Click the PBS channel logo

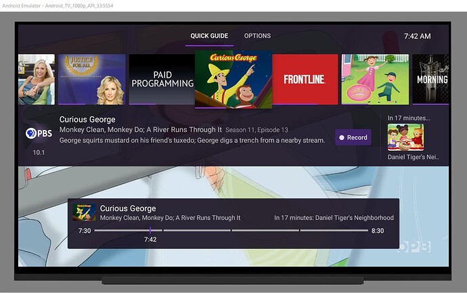click(39, 133)
